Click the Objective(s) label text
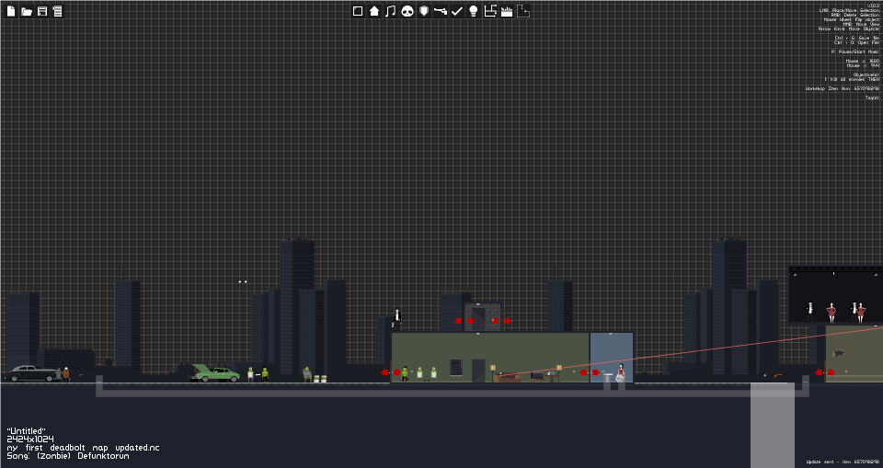 [866, 74]
